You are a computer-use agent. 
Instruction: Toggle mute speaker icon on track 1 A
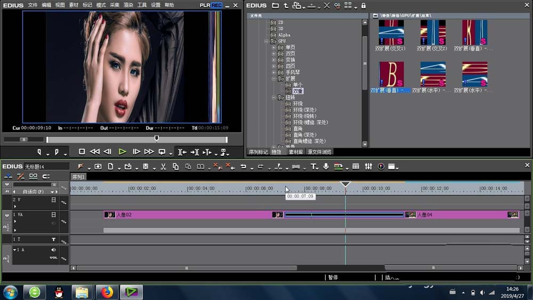(x=53, y=250)
